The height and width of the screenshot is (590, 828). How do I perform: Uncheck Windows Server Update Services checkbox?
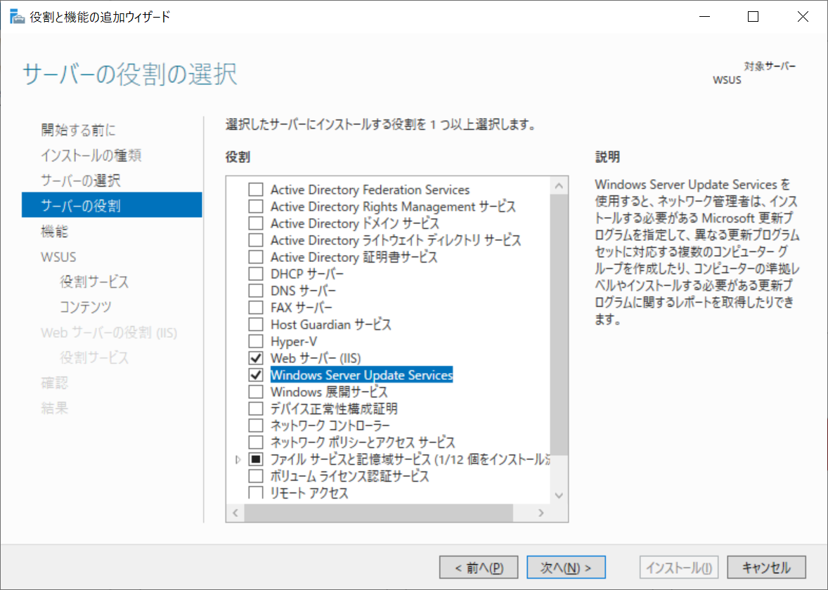[x=256, y=375]
